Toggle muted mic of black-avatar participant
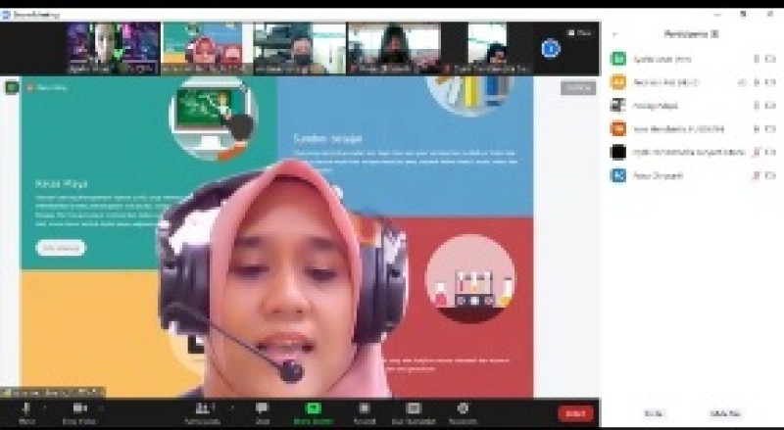Viewport: 784px width, 430px height. pyautogui.click(x=757, y=152)
